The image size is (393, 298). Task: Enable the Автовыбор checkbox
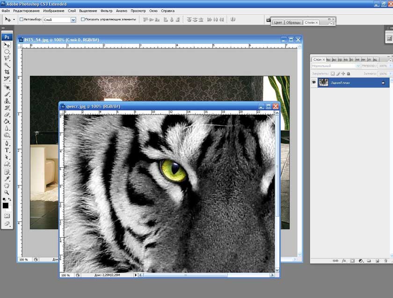[22, 20]
